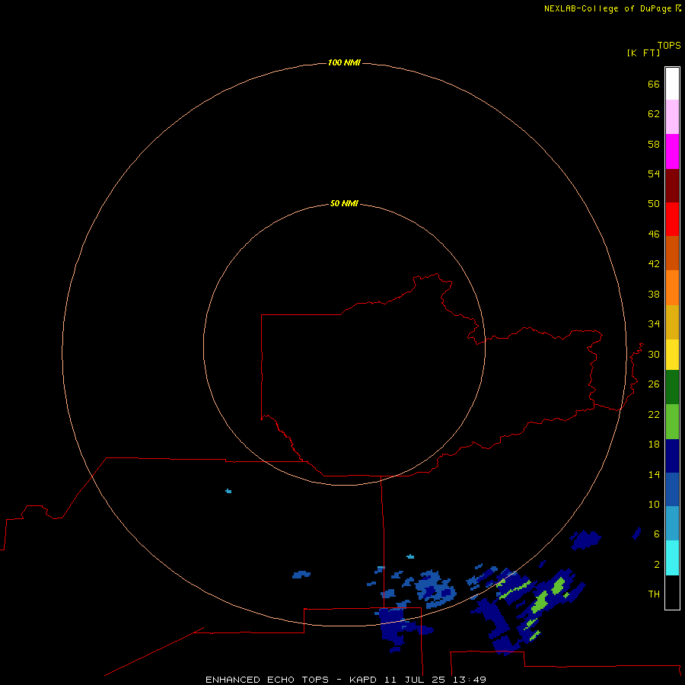Click the "TH" threshold legend label
685x685 pixels.
pos(654,594)
